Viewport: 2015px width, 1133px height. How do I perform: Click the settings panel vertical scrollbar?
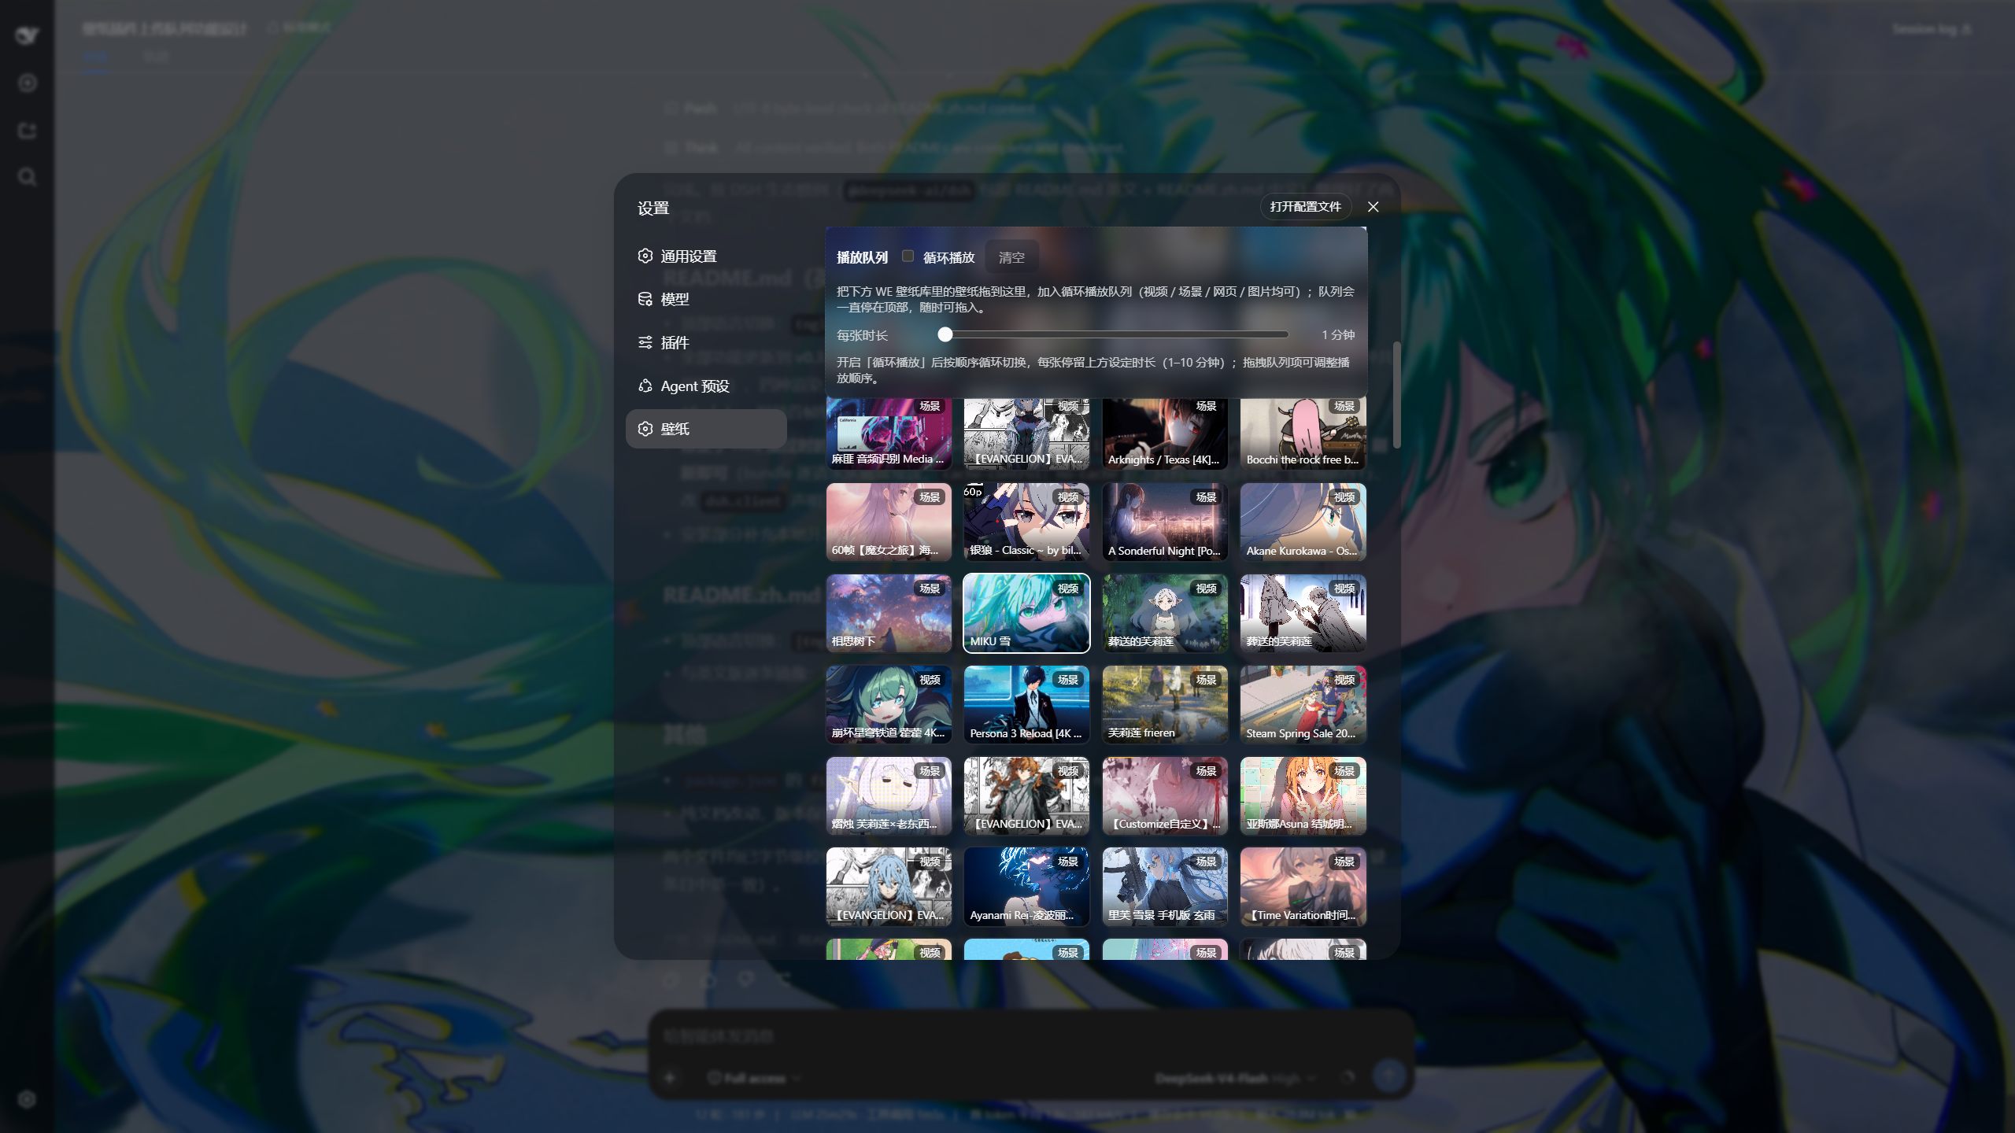pos(1396,395)
